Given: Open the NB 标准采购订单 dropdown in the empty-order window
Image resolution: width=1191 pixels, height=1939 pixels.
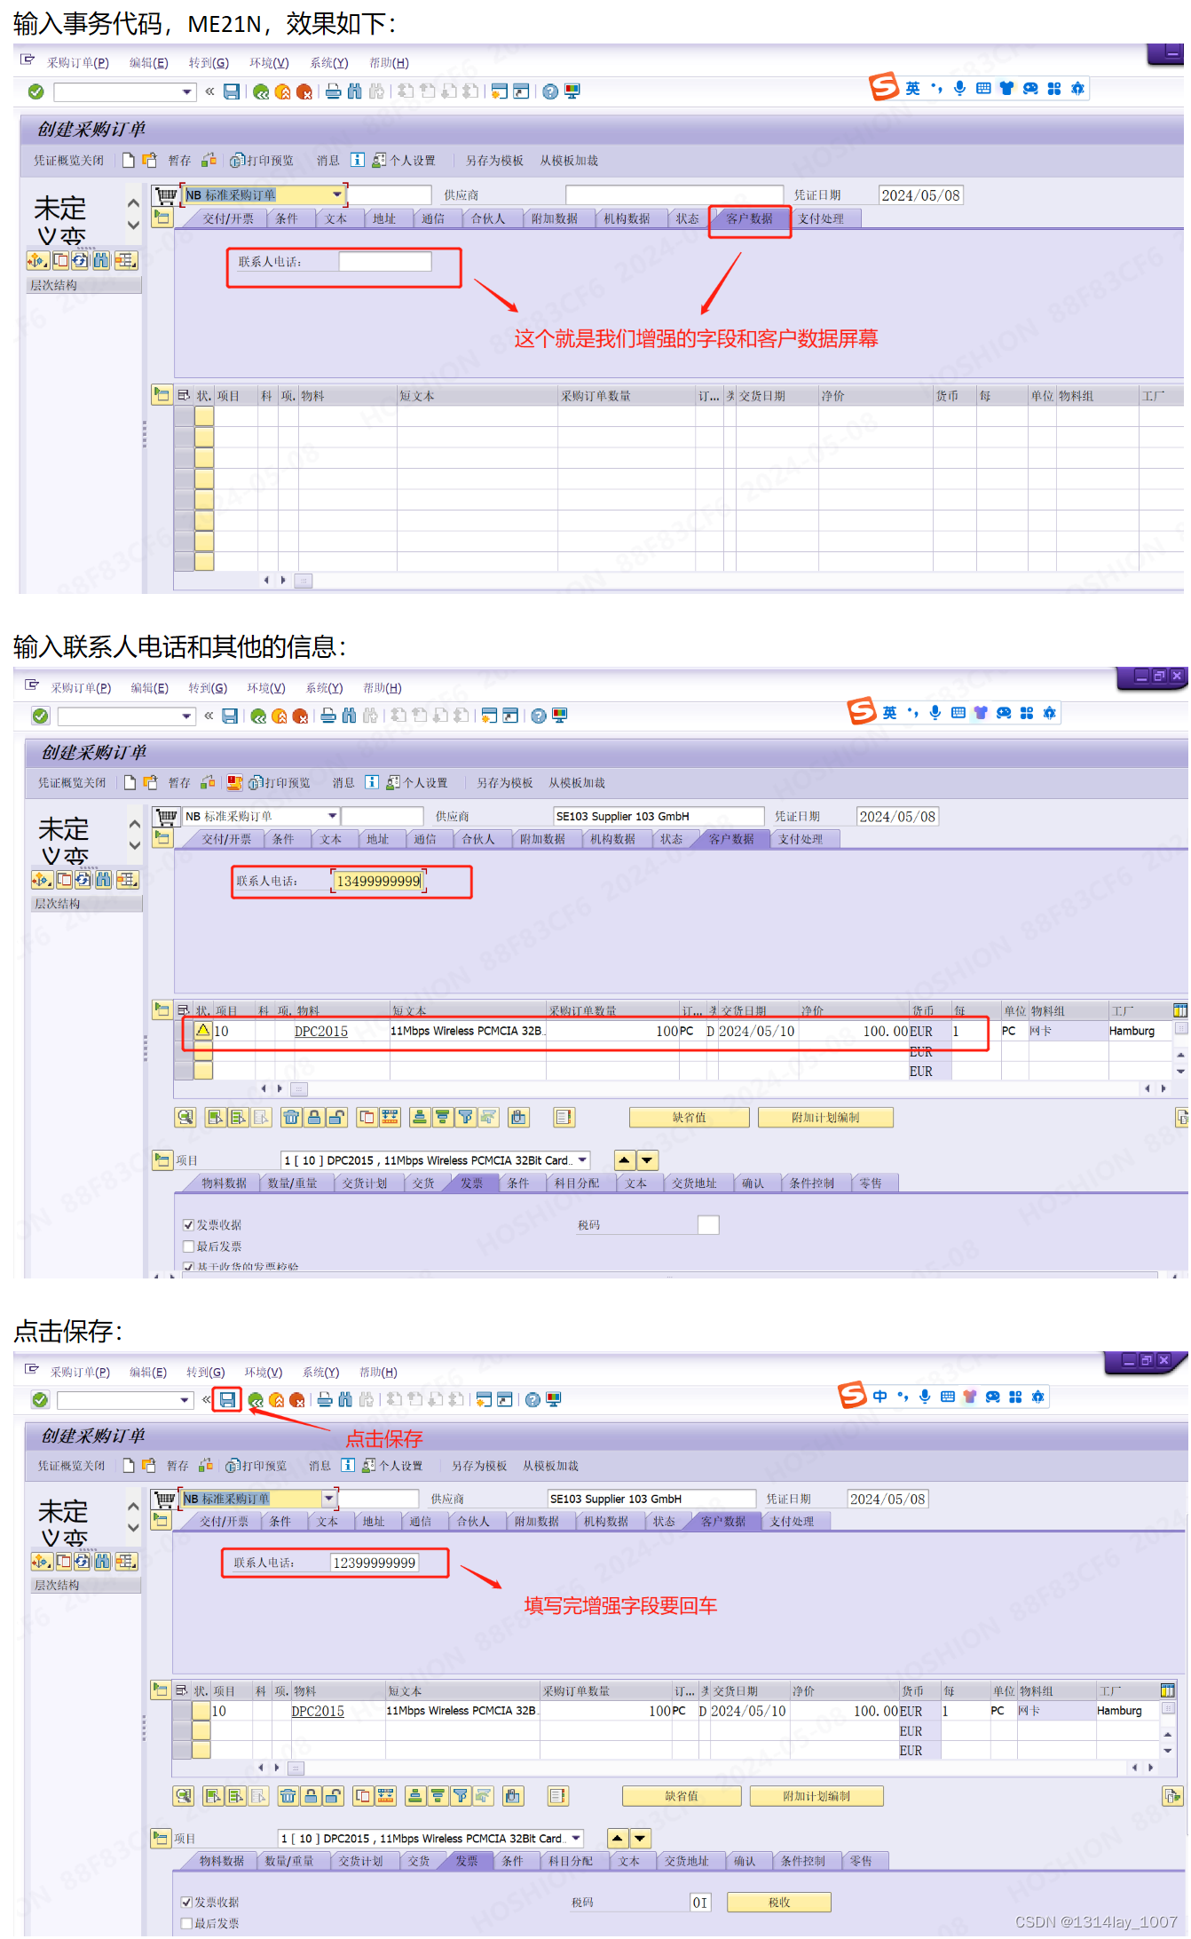Looking at the screenshot, I should (x=337, y=194).
